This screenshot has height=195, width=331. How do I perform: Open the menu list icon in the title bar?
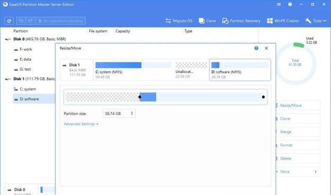tap(279, 4)
